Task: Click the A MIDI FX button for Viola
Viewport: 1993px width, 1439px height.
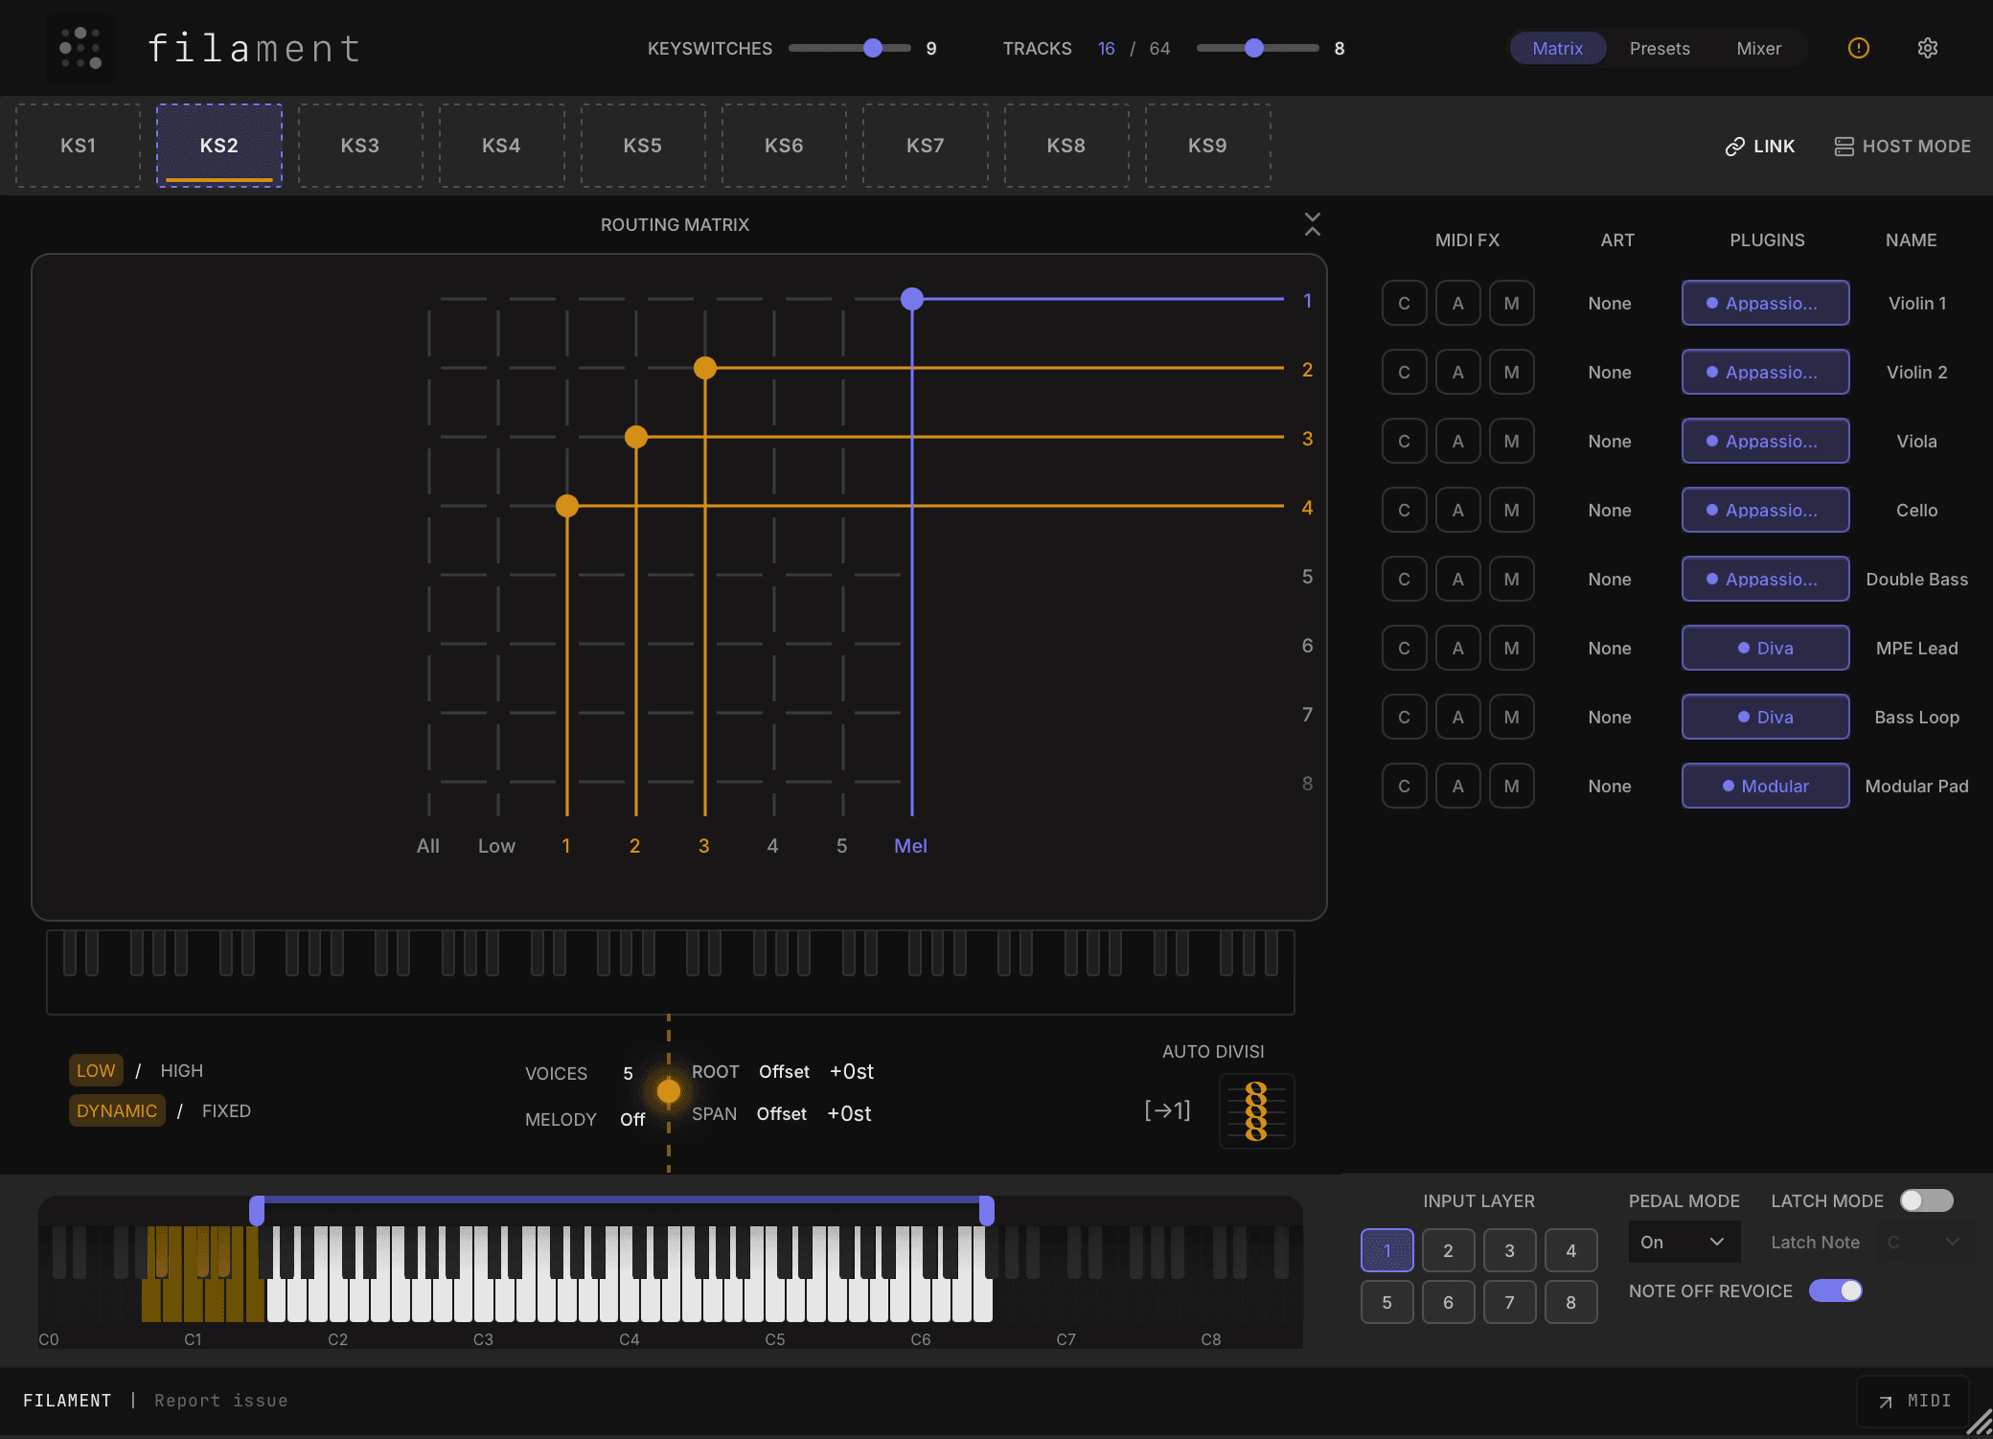Action: tap(1457, 441)
